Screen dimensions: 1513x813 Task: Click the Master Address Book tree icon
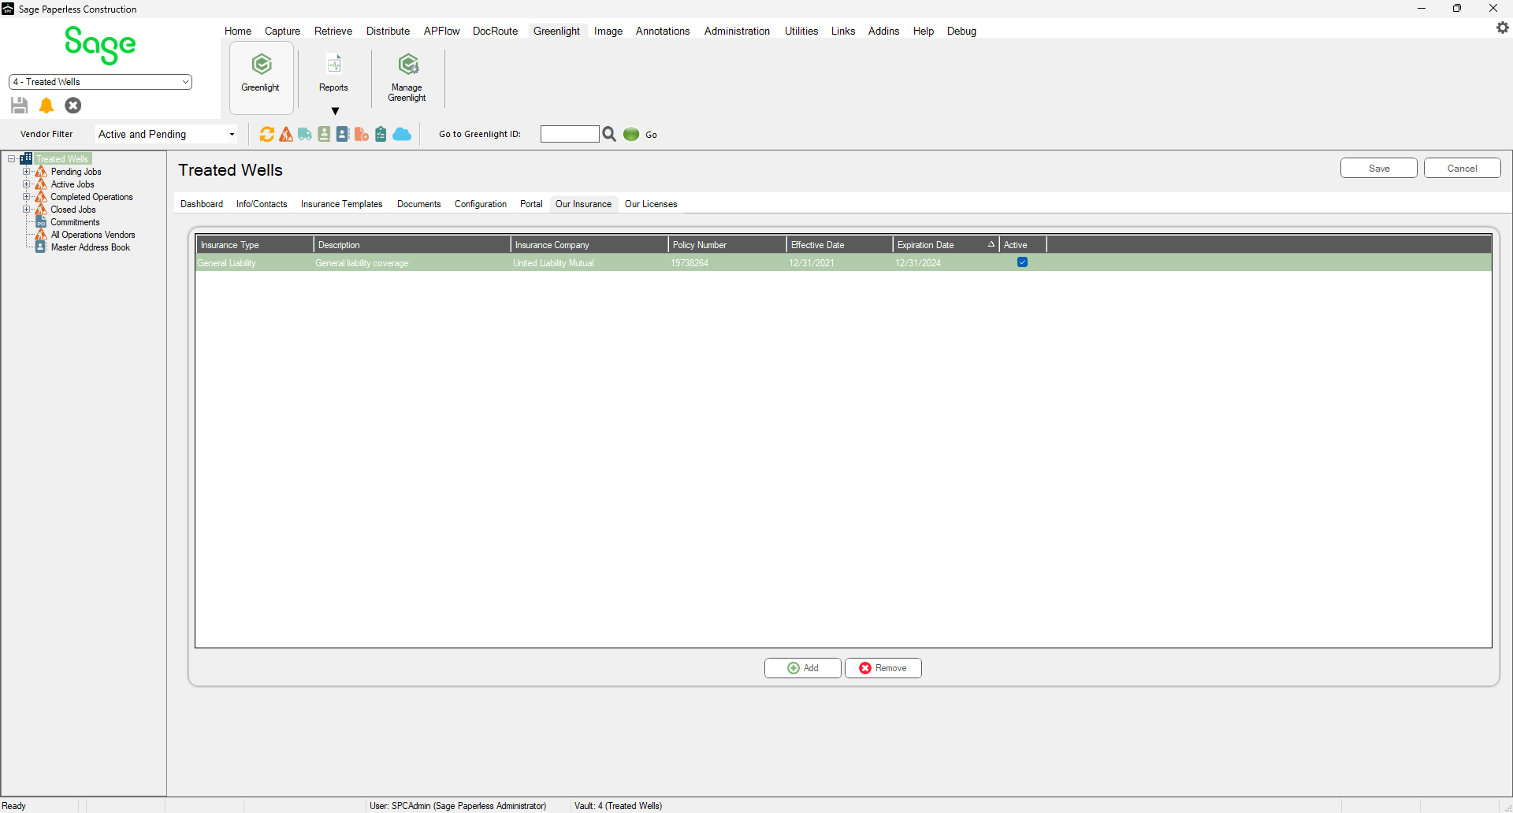click(x=41, y=247)
